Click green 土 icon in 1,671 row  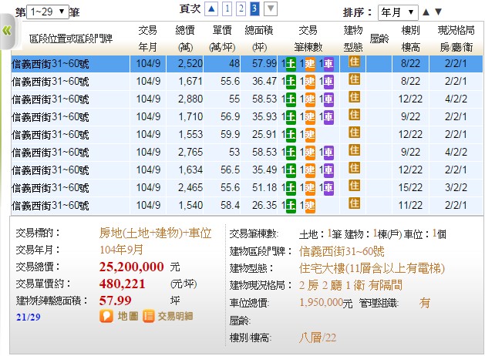point(291,82)
